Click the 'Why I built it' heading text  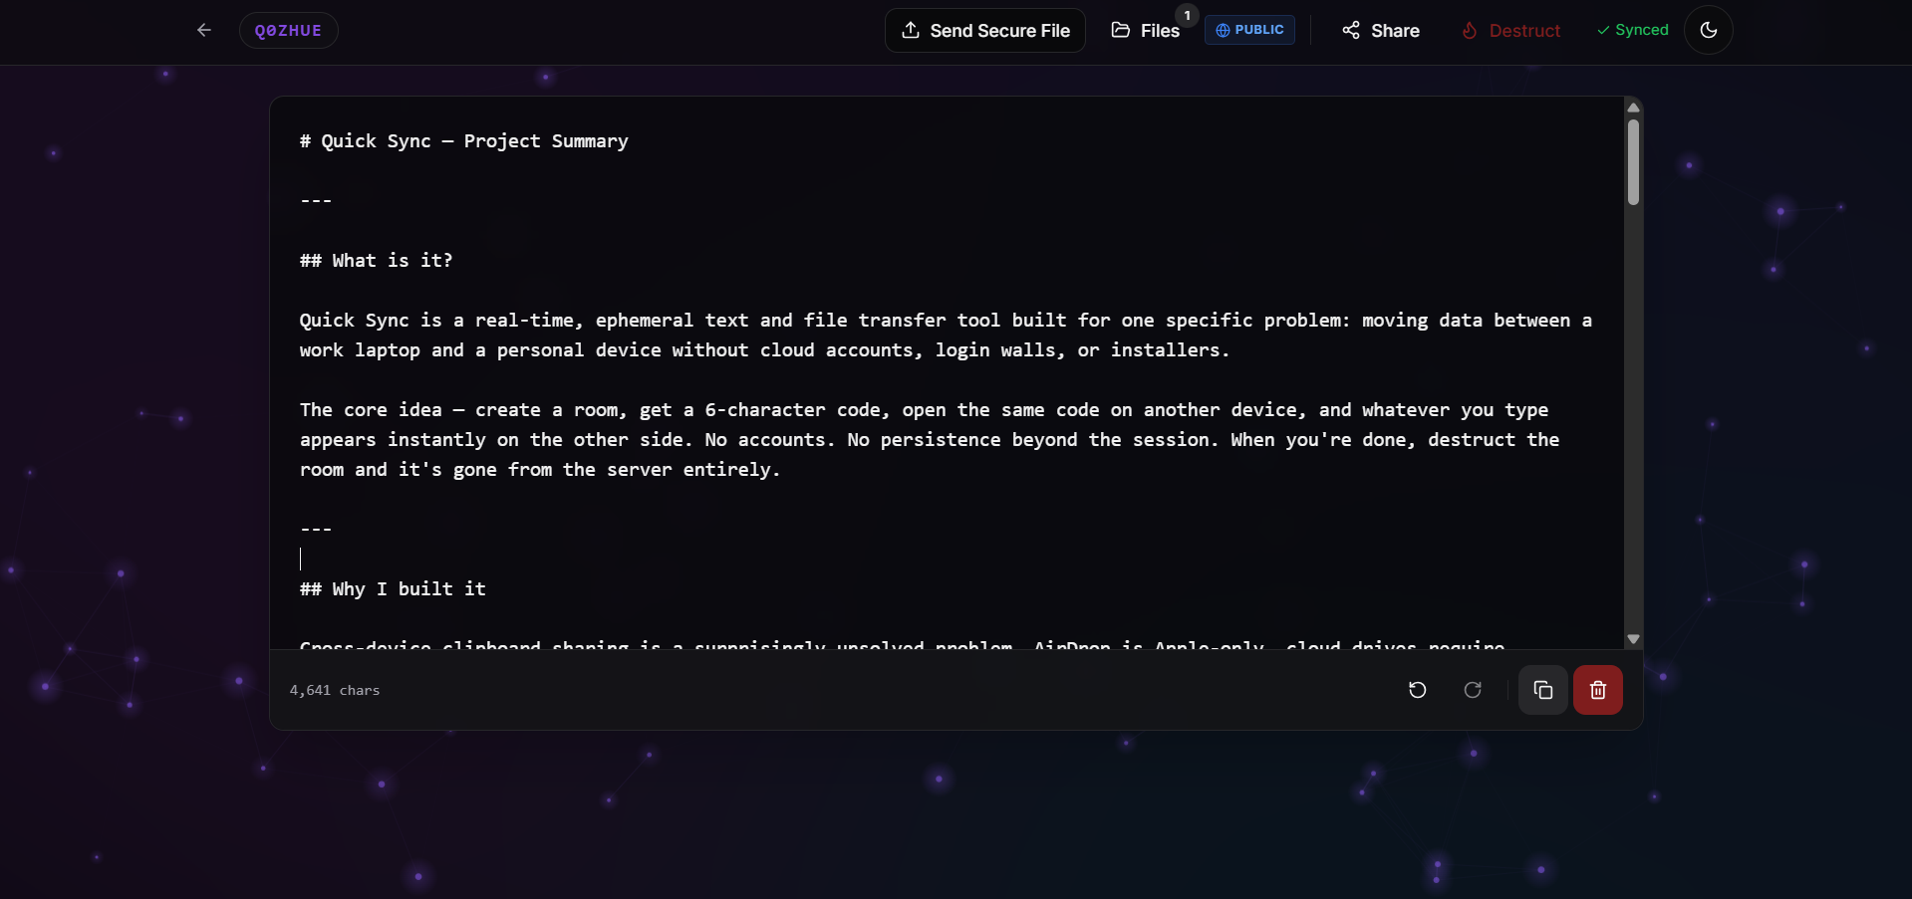(409, 589)
